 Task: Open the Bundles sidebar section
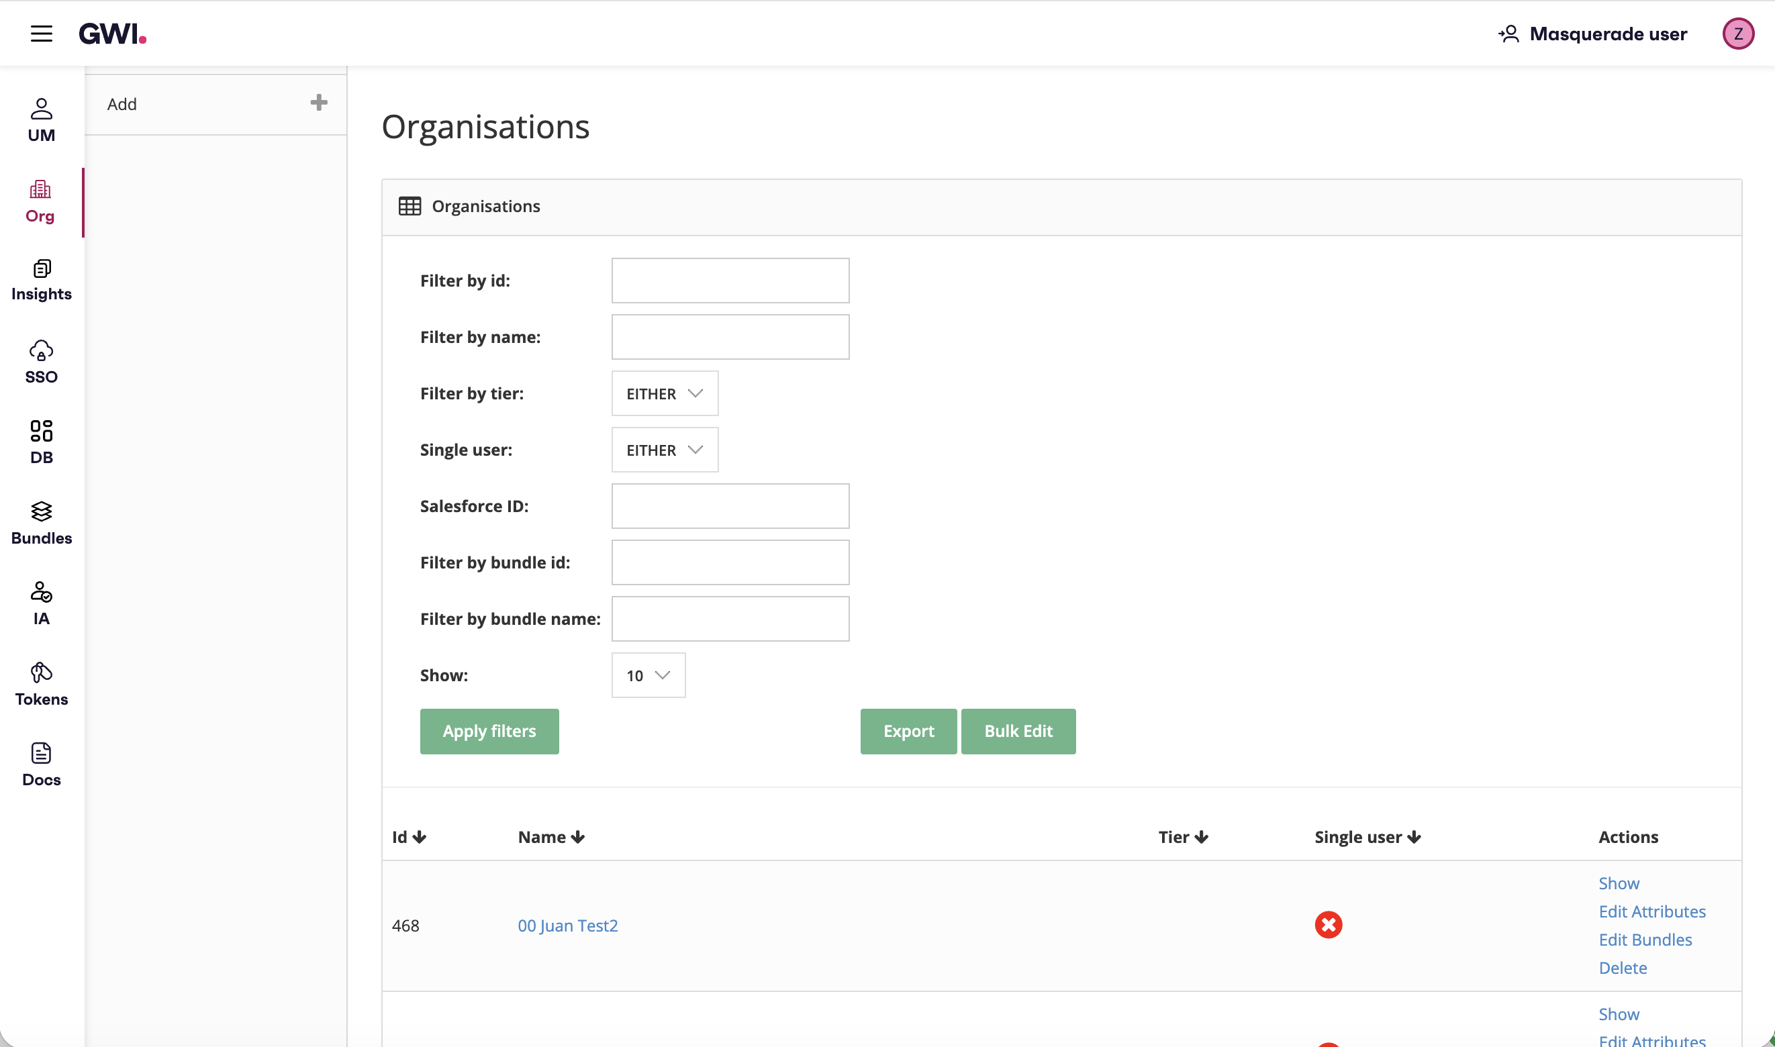42,523
